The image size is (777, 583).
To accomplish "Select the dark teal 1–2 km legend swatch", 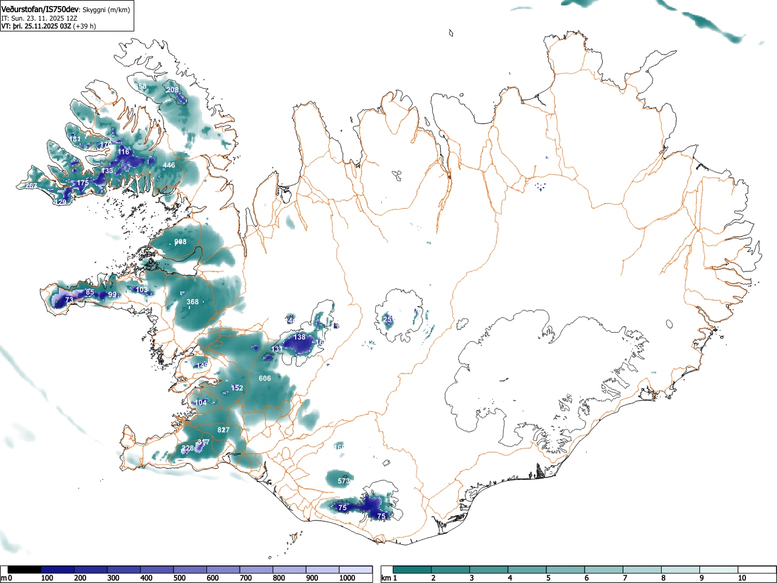I will point(412,570).
